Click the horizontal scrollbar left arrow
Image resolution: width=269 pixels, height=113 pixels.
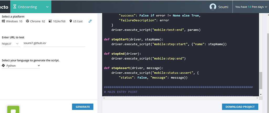click(x=104, y=98)
